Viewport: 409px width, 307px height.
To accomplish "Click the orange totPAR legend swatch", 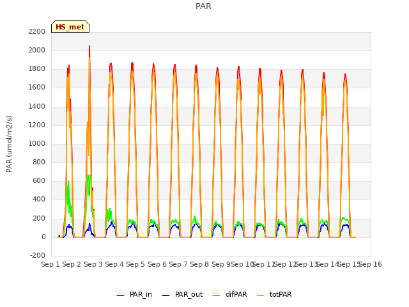I will [x=260, y=295].
